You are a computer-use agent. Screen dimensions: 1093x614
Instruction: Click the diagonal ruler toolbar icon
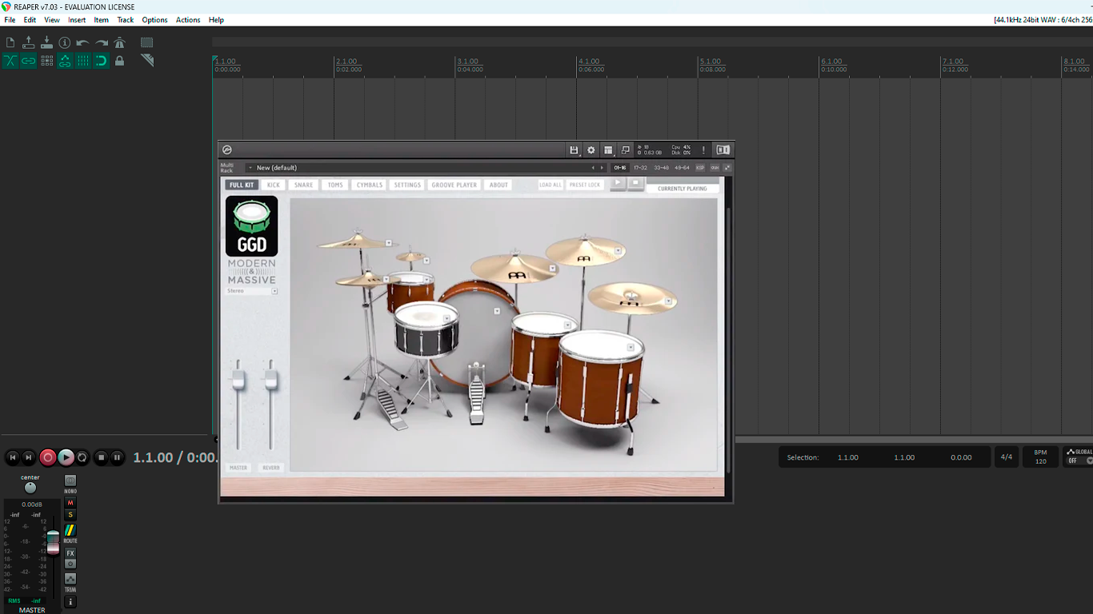tap(147, 60)
